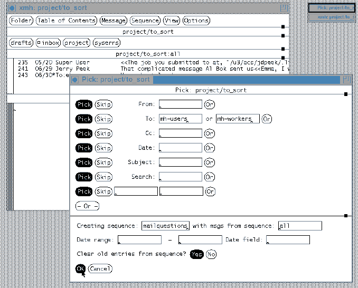The height and width of the screenshot is (288, 358).
Task: Select Pick for the Subject row
Action: pos(84,162)
